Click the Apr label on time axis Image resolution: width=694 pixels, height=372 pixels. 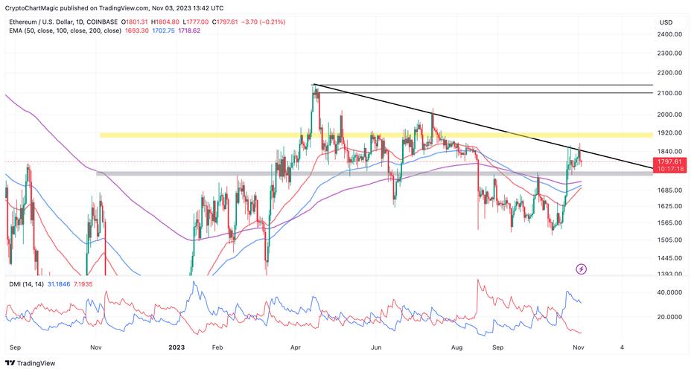tap(295, 347)
